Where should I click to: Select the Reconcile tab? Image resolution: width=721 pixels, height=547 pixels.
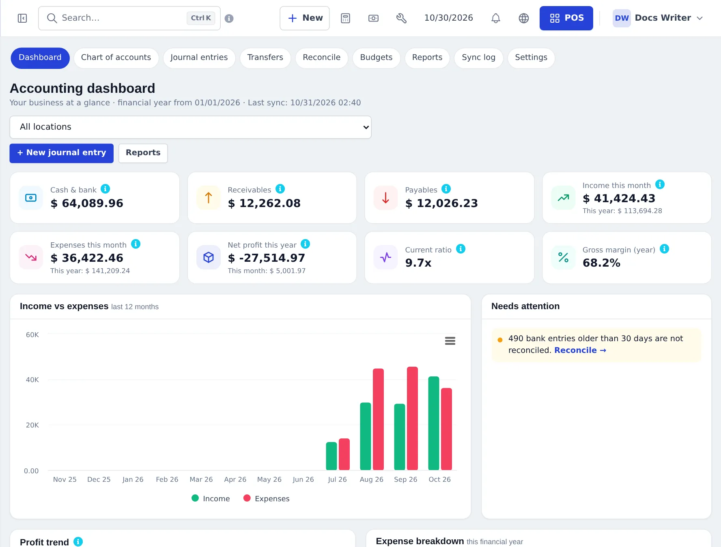(322, 58)
